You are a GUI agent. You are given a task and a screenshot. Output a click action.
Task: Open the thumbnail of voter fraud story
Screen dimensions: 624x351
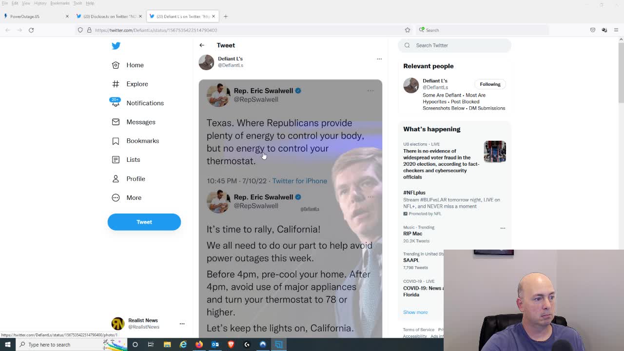coord(495,152)
